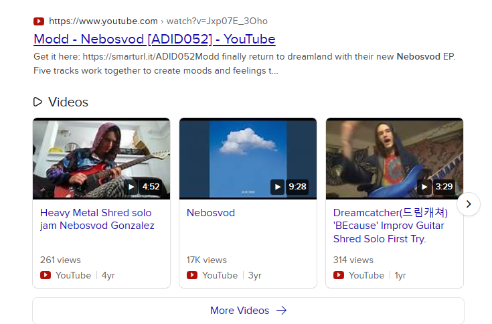Click the YouTube icon on the 1yr video card
492x324 pixels.
point(339,275)
